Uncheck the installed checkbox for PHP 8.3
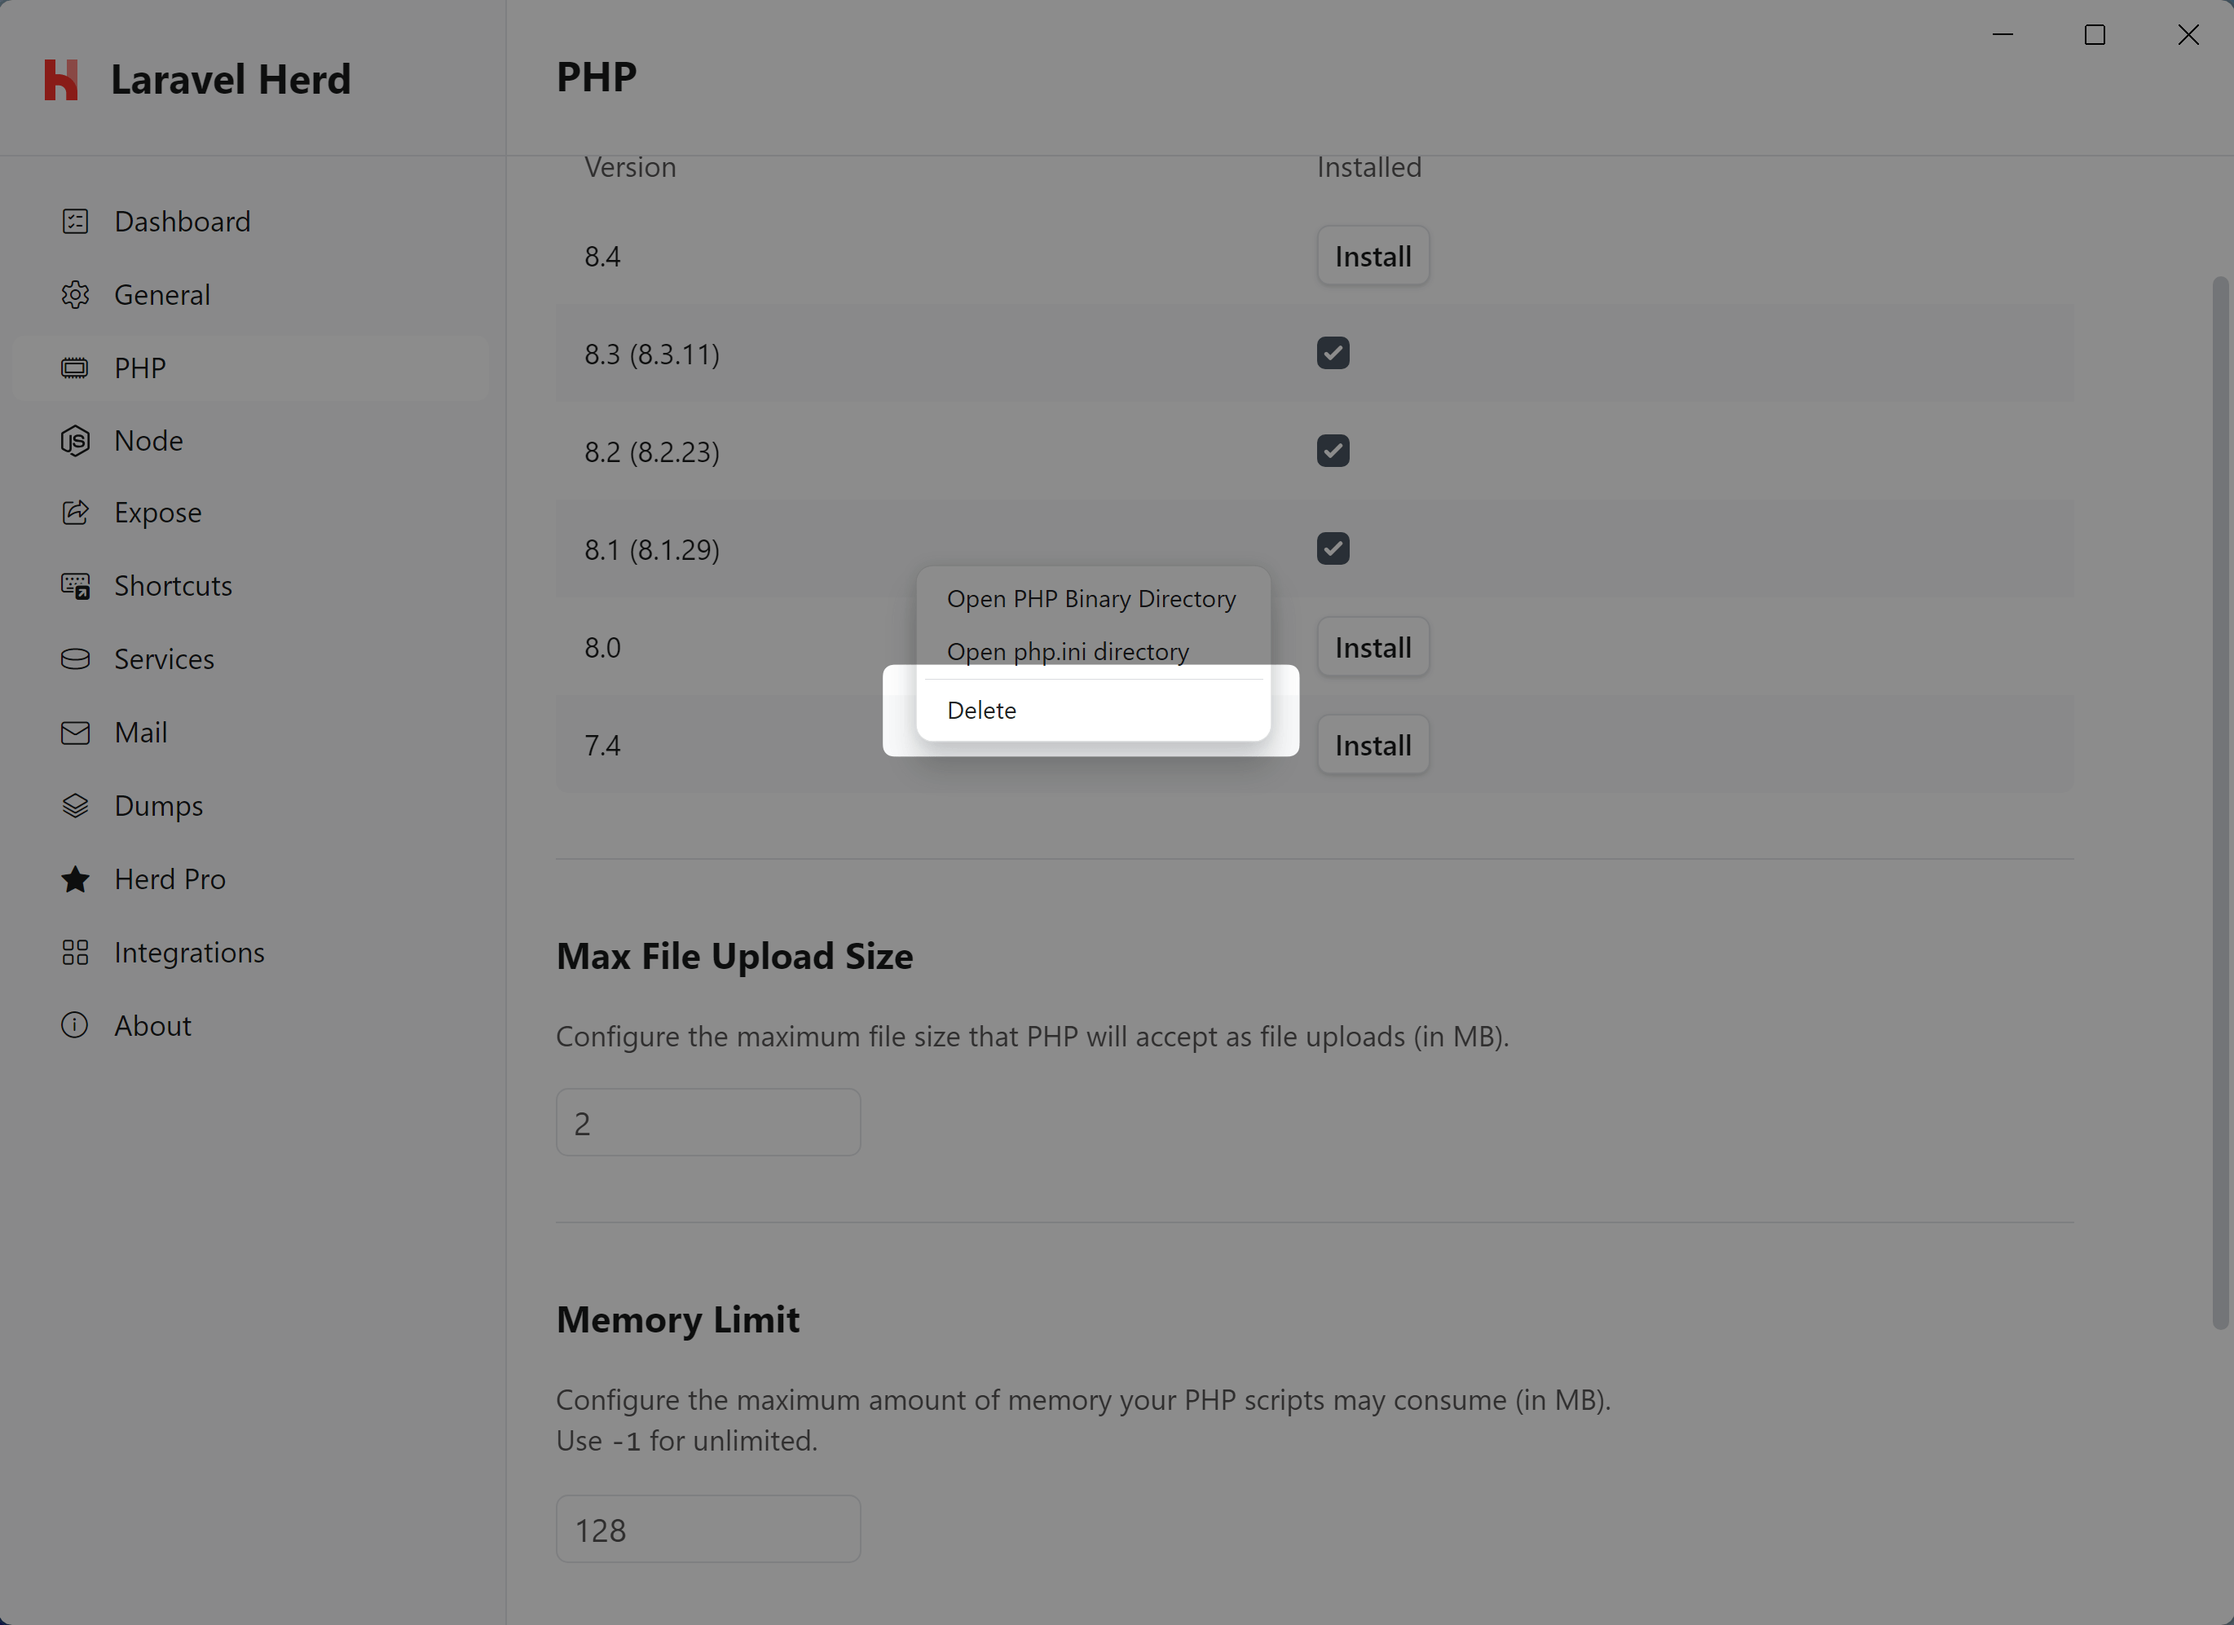This screenshot has height=1625, width=2234. coord(1333,353)
